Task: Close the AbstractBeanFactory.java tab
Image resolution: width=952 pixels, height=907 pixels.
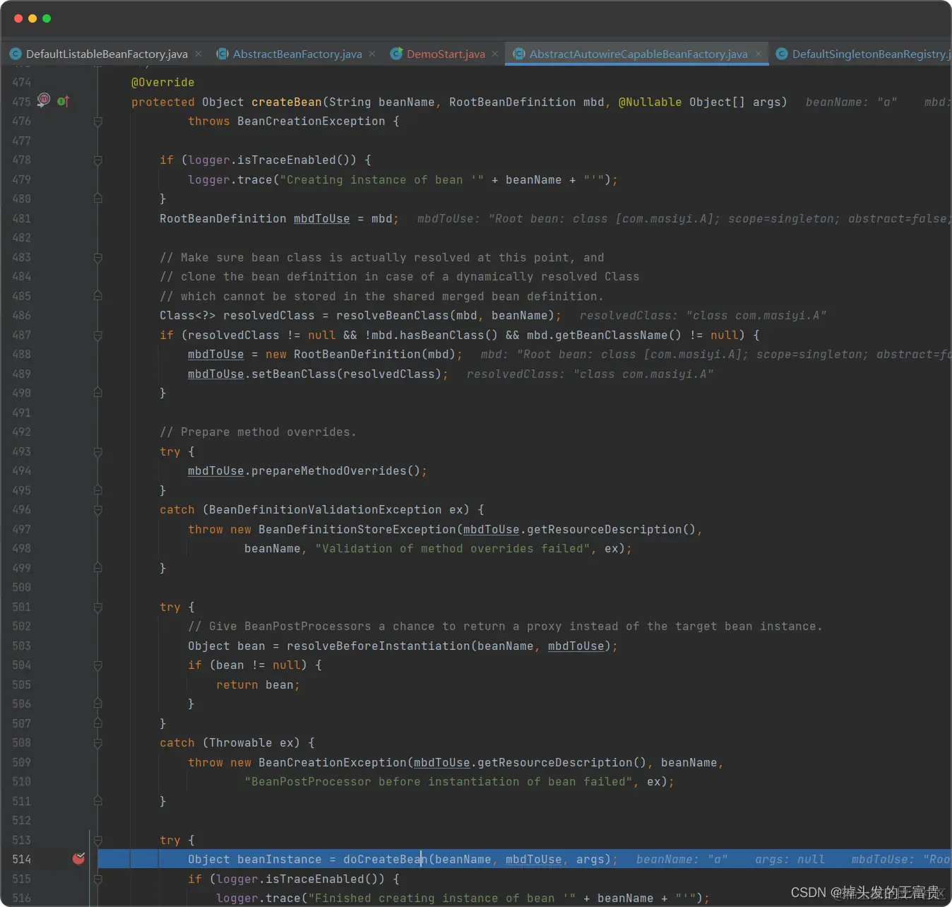Action: point(372,54)
